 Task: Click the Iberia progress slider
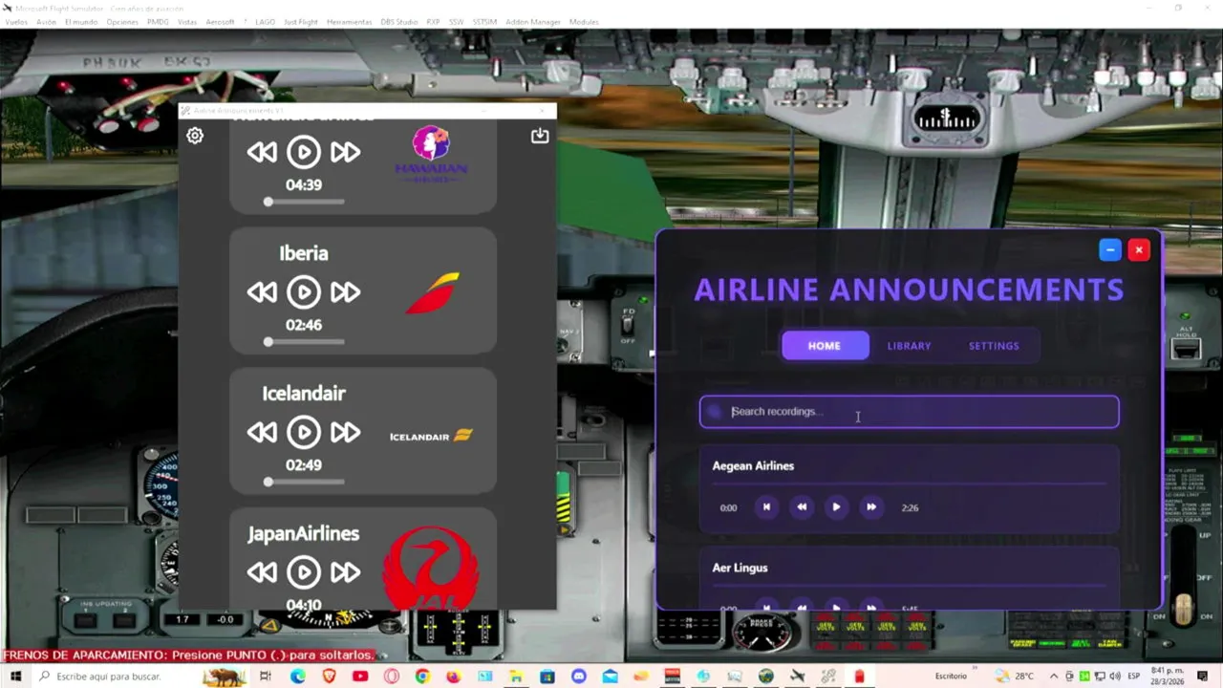305,341
